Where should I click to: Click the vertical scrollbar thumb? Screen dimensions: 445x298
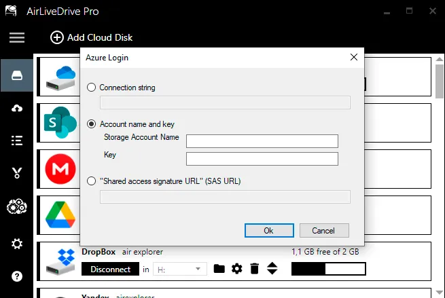[440, 81]
